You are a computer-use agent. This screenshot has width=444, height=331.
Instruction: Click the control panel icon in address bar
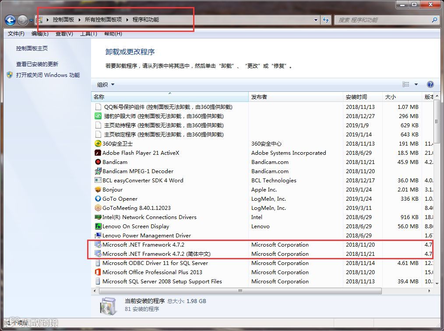(40, 20)
